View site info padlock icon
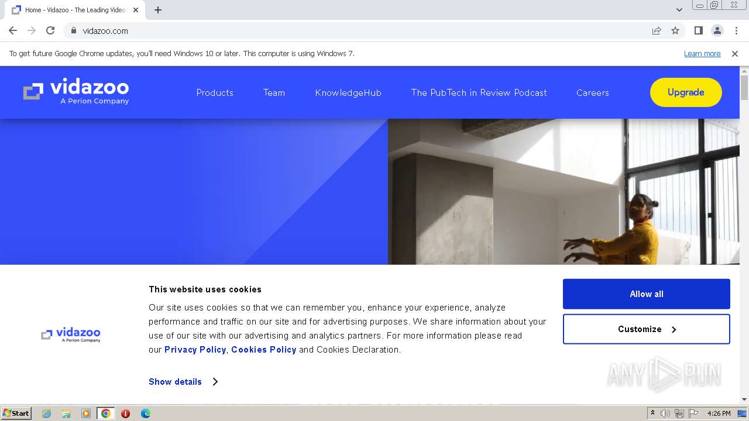The width and height of the screenshot is (749, 421). pyautogui.click(x=74, y=30)
